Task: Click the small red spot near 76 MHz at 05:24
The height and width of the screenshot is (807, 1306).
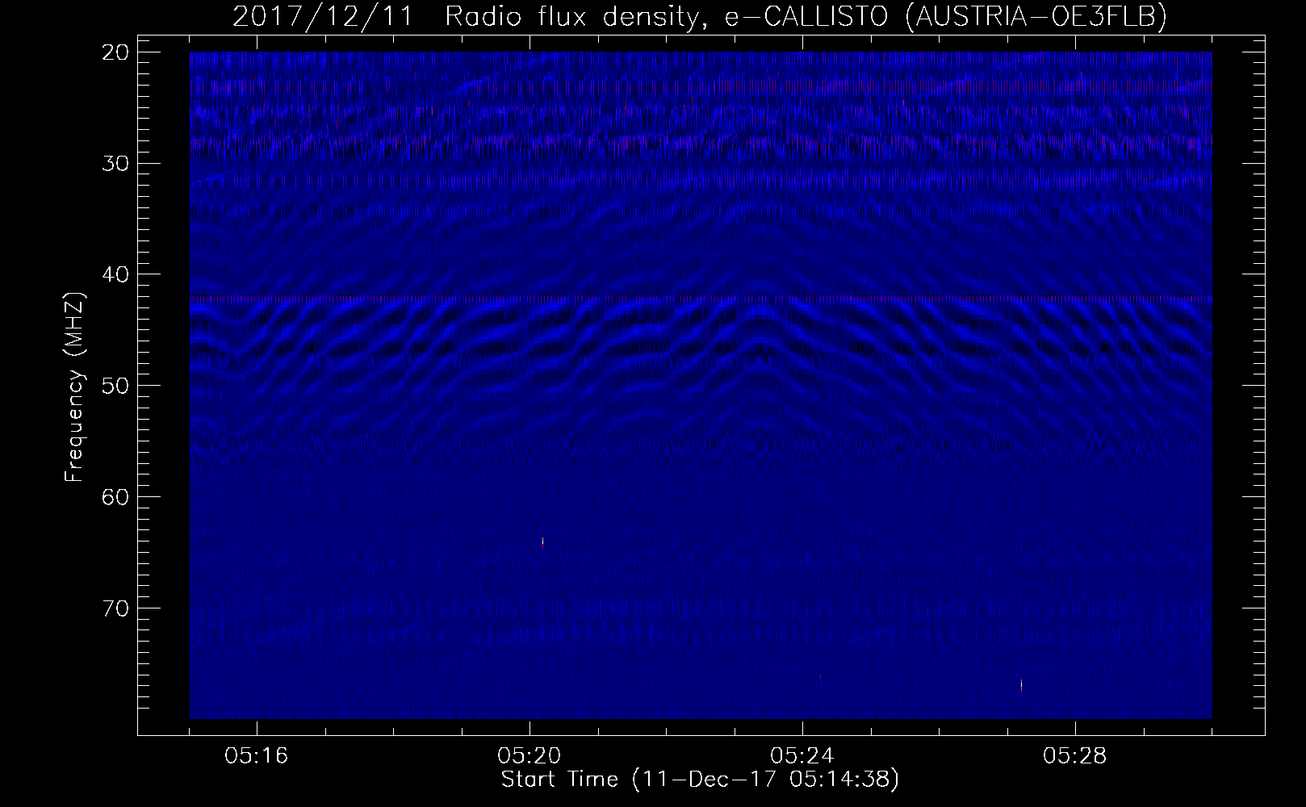Action: [820, 677]
